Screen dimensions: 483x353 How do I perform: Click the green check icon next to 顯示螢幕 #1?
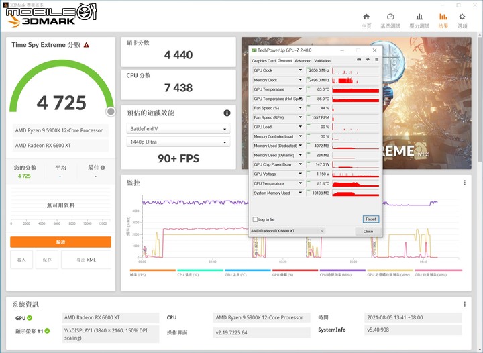pos(47,331)
